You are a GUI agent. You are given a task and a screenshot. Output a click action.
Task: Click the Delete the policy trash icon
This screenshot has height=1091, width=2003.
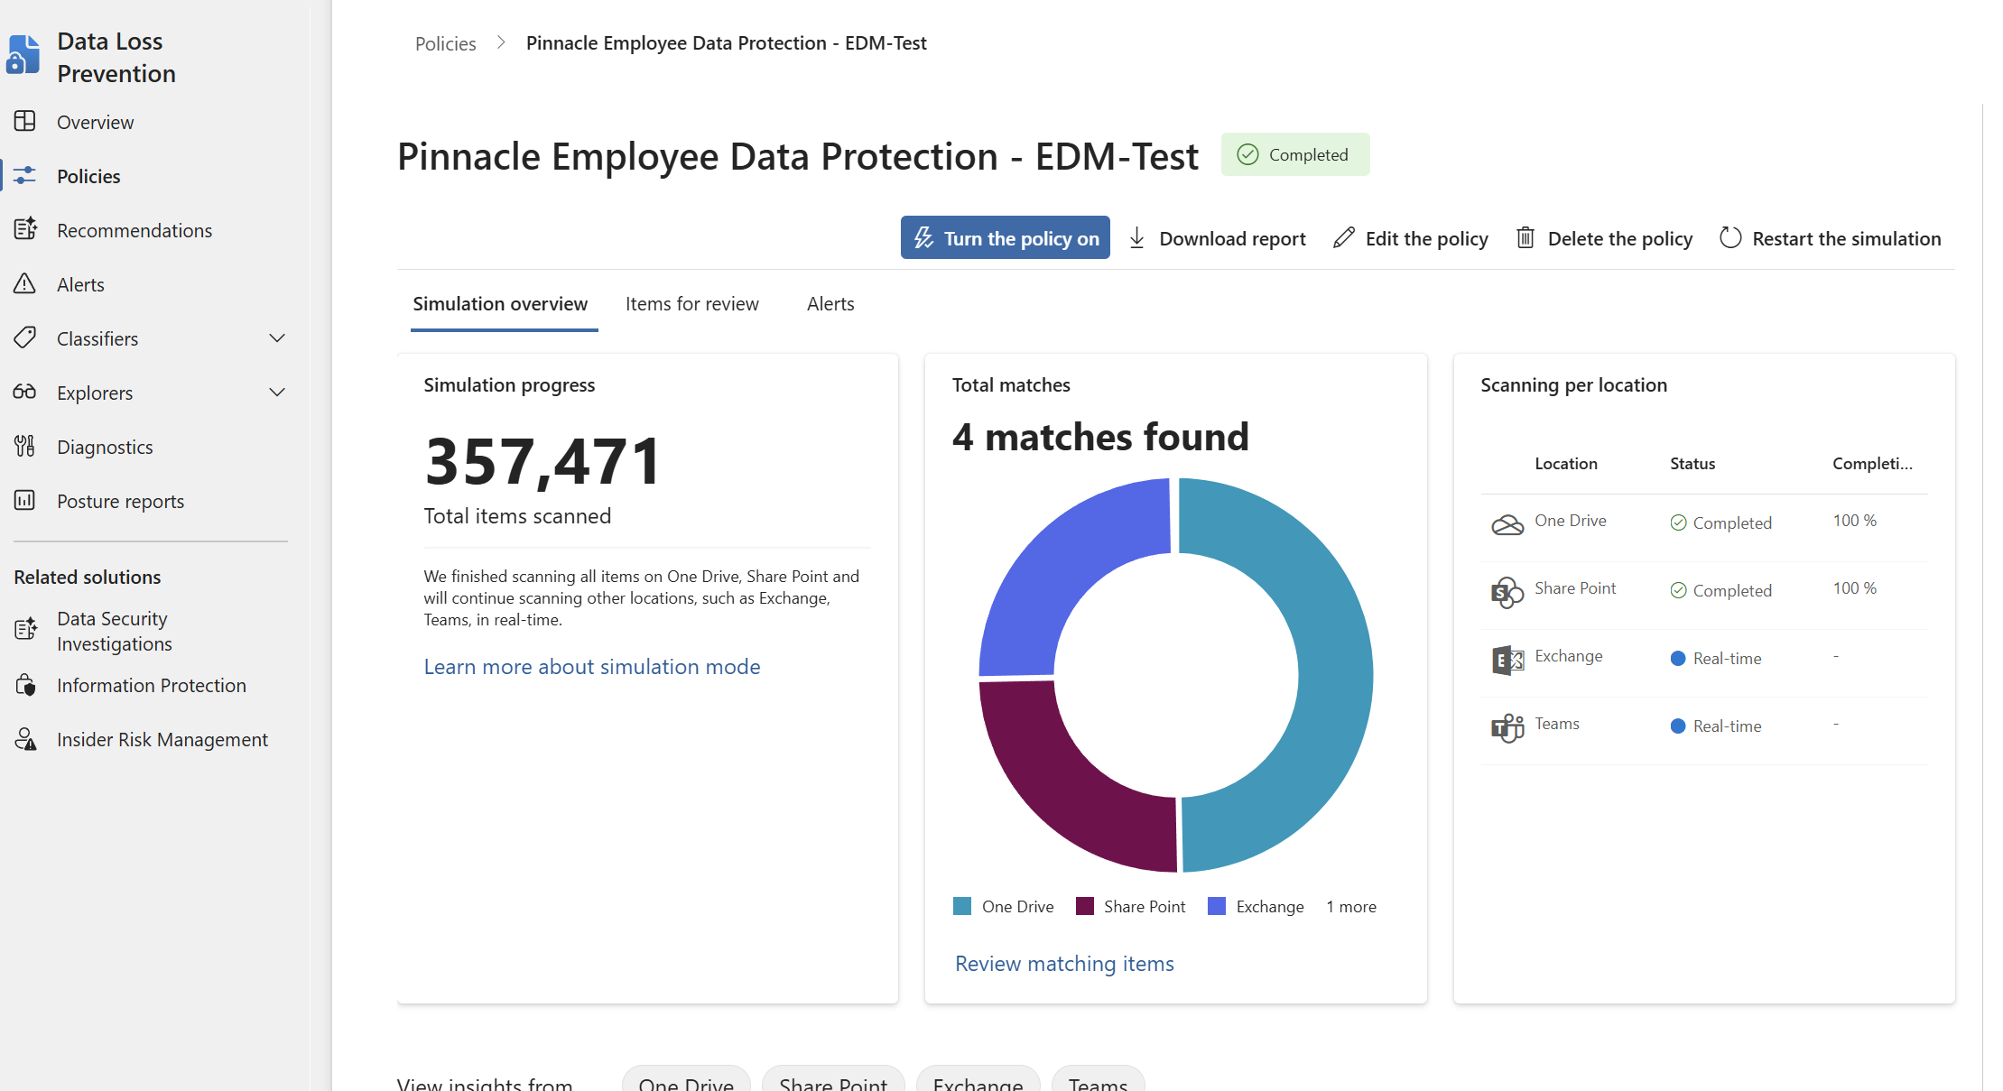pos(1525,238)
